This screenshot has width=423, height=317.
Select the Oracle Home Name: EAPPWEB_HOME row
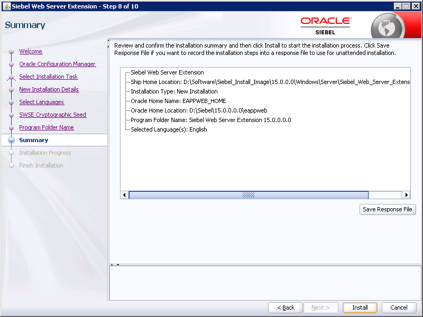178,101
